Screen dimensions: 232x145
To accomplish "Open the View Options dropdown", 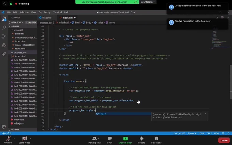I will pyautogui.click(x=147, y=2).
